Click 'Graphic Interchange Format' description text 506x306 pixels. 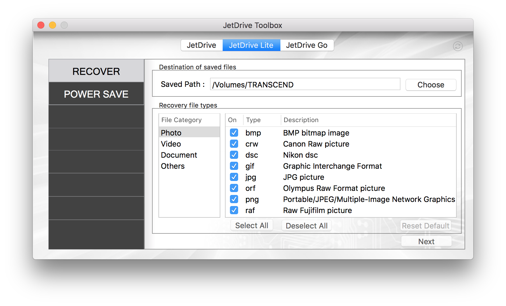pyautogui.click(x=332, y=166)
